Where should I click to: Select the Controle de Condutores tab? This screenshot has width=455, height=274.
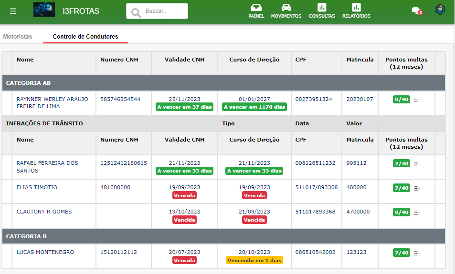tap(85, 37)
